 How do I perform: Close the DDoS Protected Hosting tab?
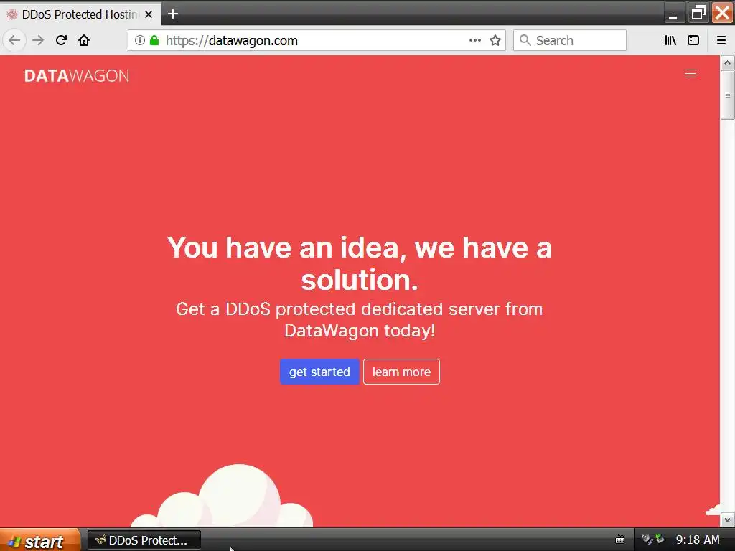[149, 14]
